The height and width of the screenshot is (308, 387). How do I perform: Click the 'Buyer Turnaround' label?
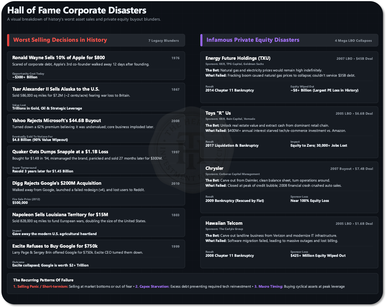pos(24,168)
